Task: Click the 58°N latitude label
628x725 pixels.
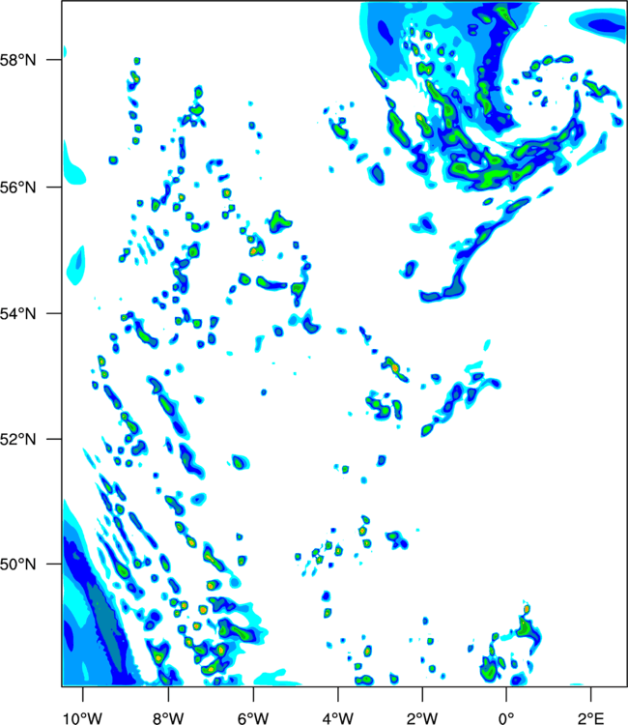Action: [18, 60]
